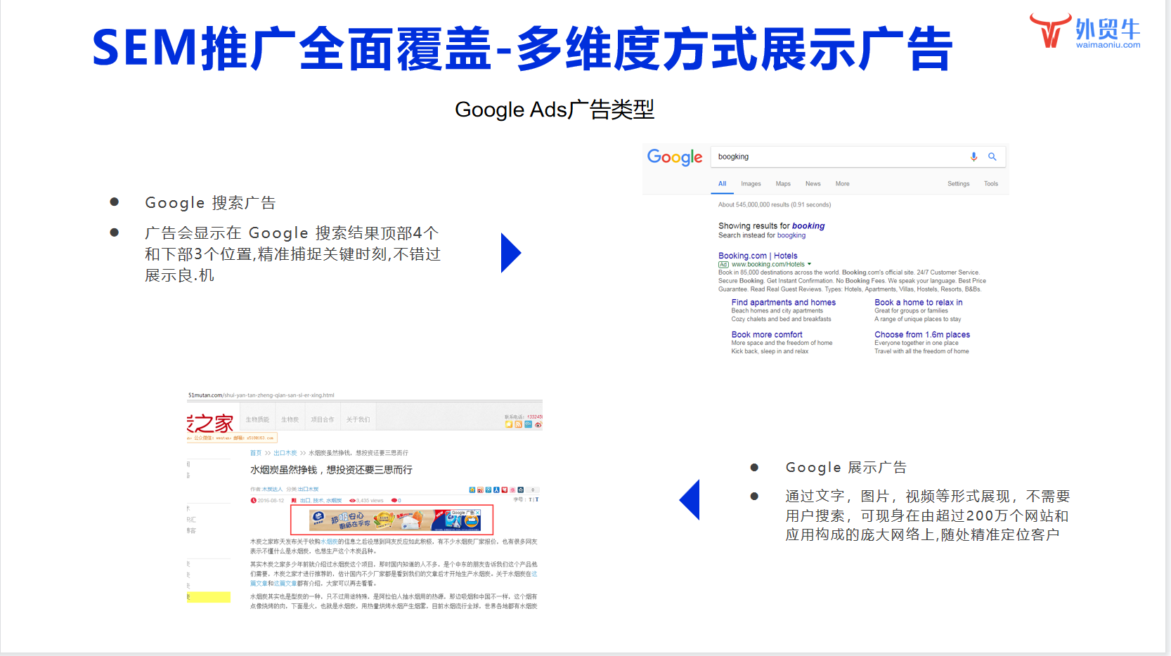Click the 生物炭 navigation item
The width and height of the screenshot is (1171, 656).
tap(290, 419)
